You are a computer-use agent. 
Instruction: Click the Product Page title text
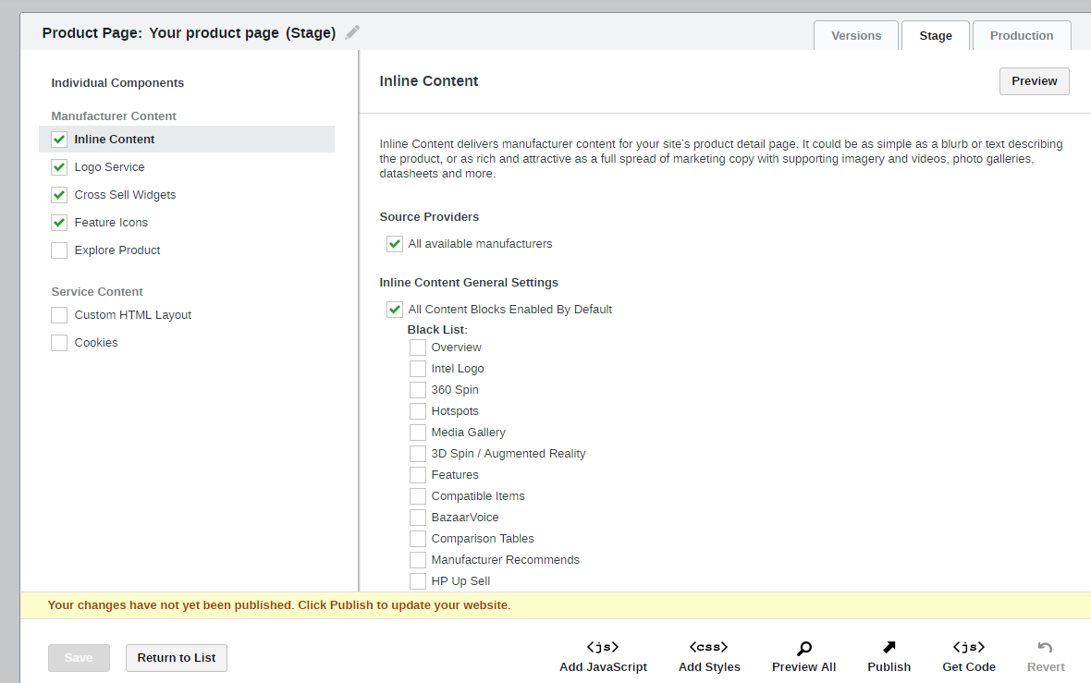[189, 32]
